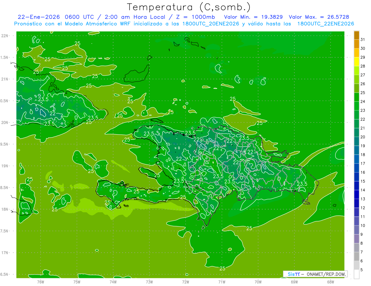Image resolution: width=371 pixels, height=286 pixels.
Task: Pick the purple swatch between 9 and 10
Action: pyautogui.click(x=356, y=230)
